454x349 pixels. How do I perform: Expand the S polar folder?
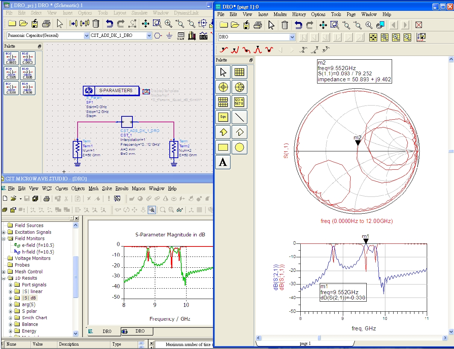11,311
